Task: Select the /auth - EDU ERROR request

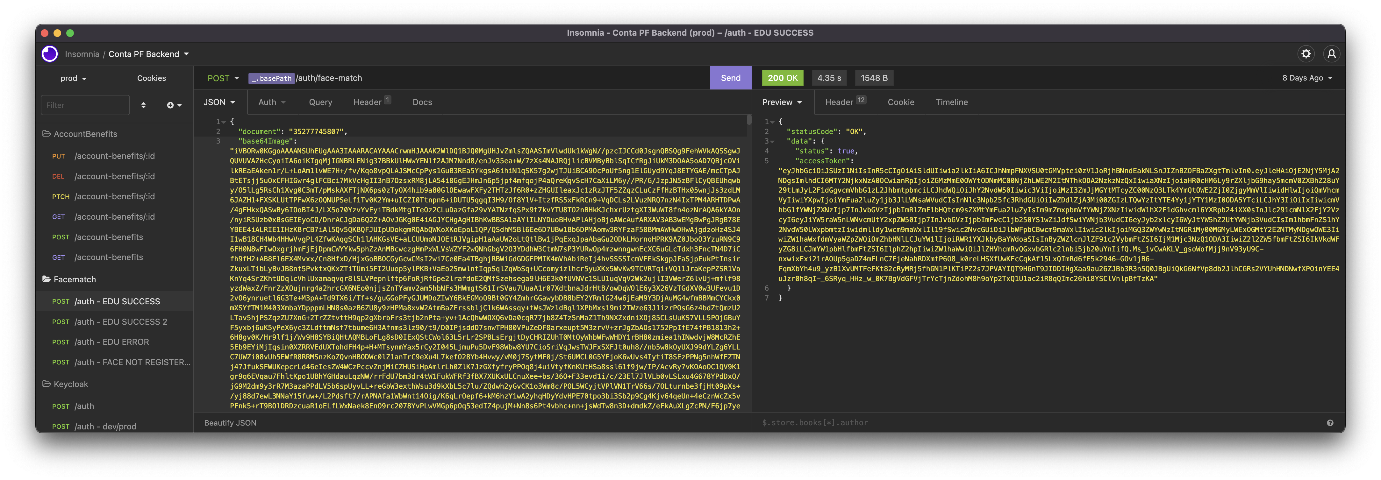Action: [111, 342]
